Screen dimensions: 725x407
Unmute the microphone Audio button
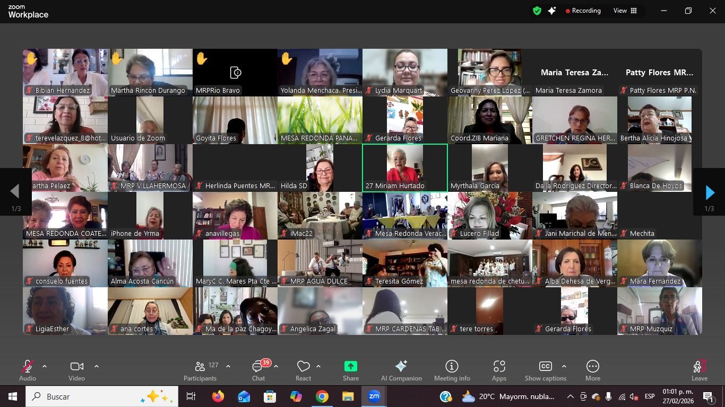[x=28, y=370]
